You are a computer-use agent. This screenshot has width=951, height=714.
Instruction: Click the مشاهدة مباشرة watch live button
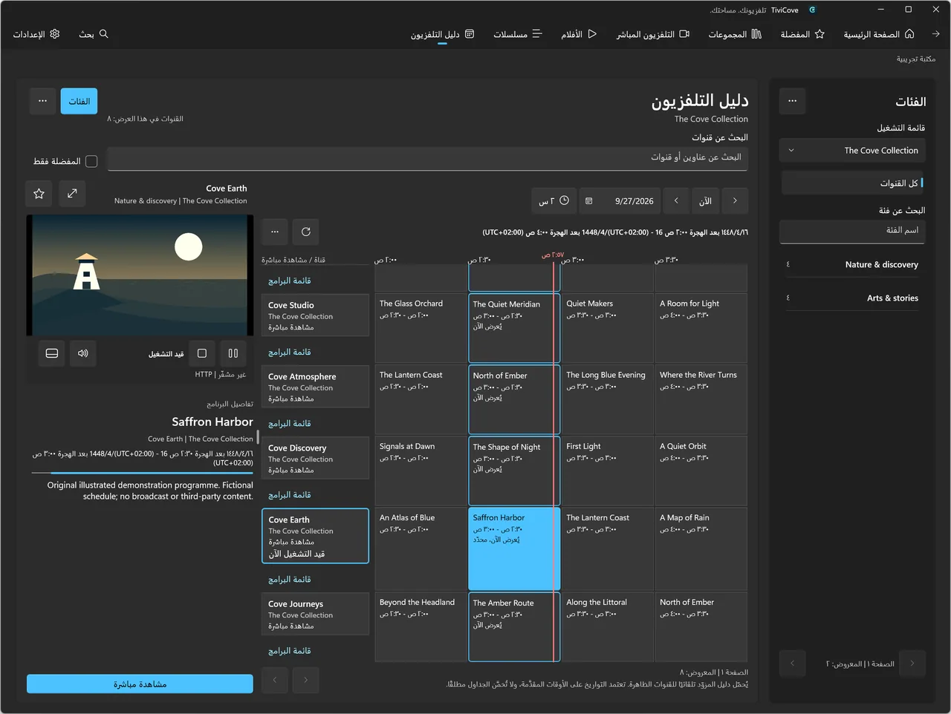pyautogui.click(x=140, y=684)
